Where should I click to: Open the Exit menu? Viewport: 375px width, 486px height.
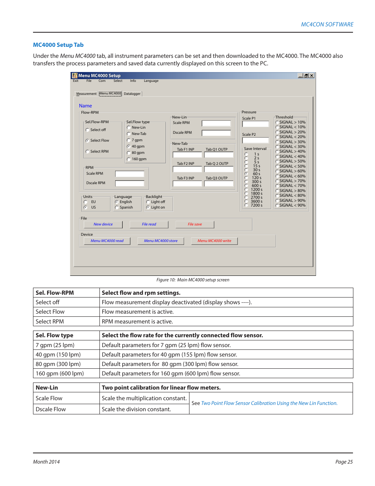point(75,81)
